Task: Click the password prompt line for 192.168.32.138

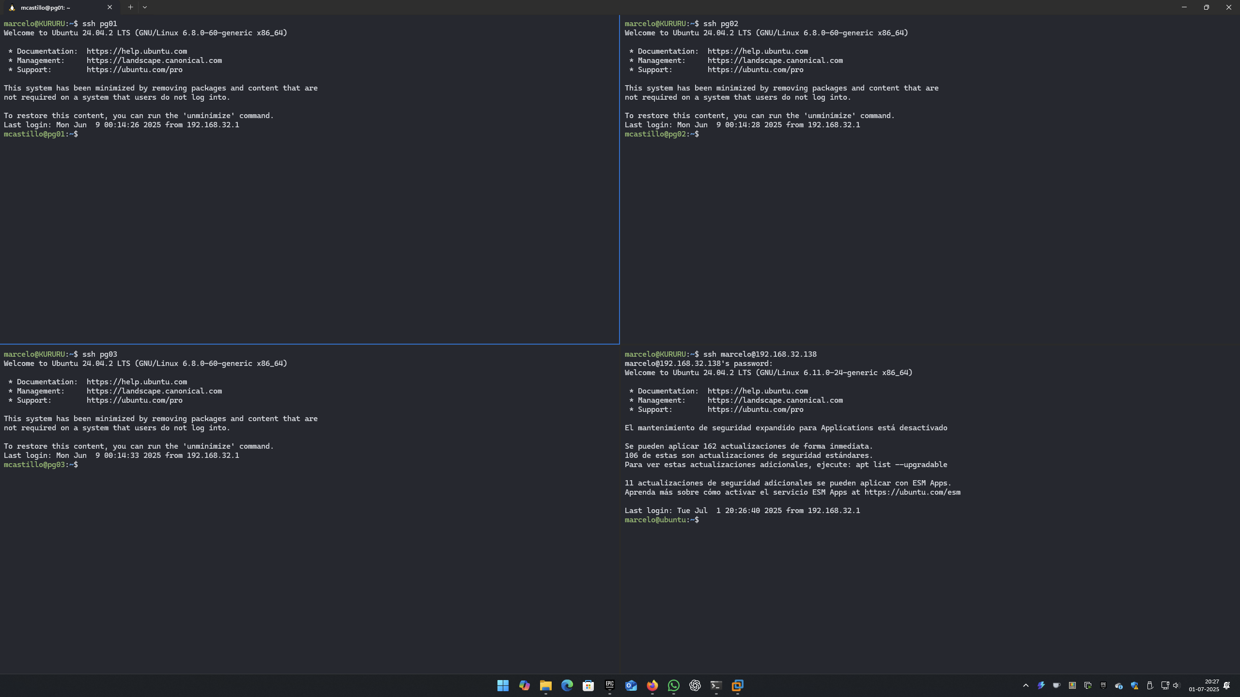Action: [x=699, y=364]
